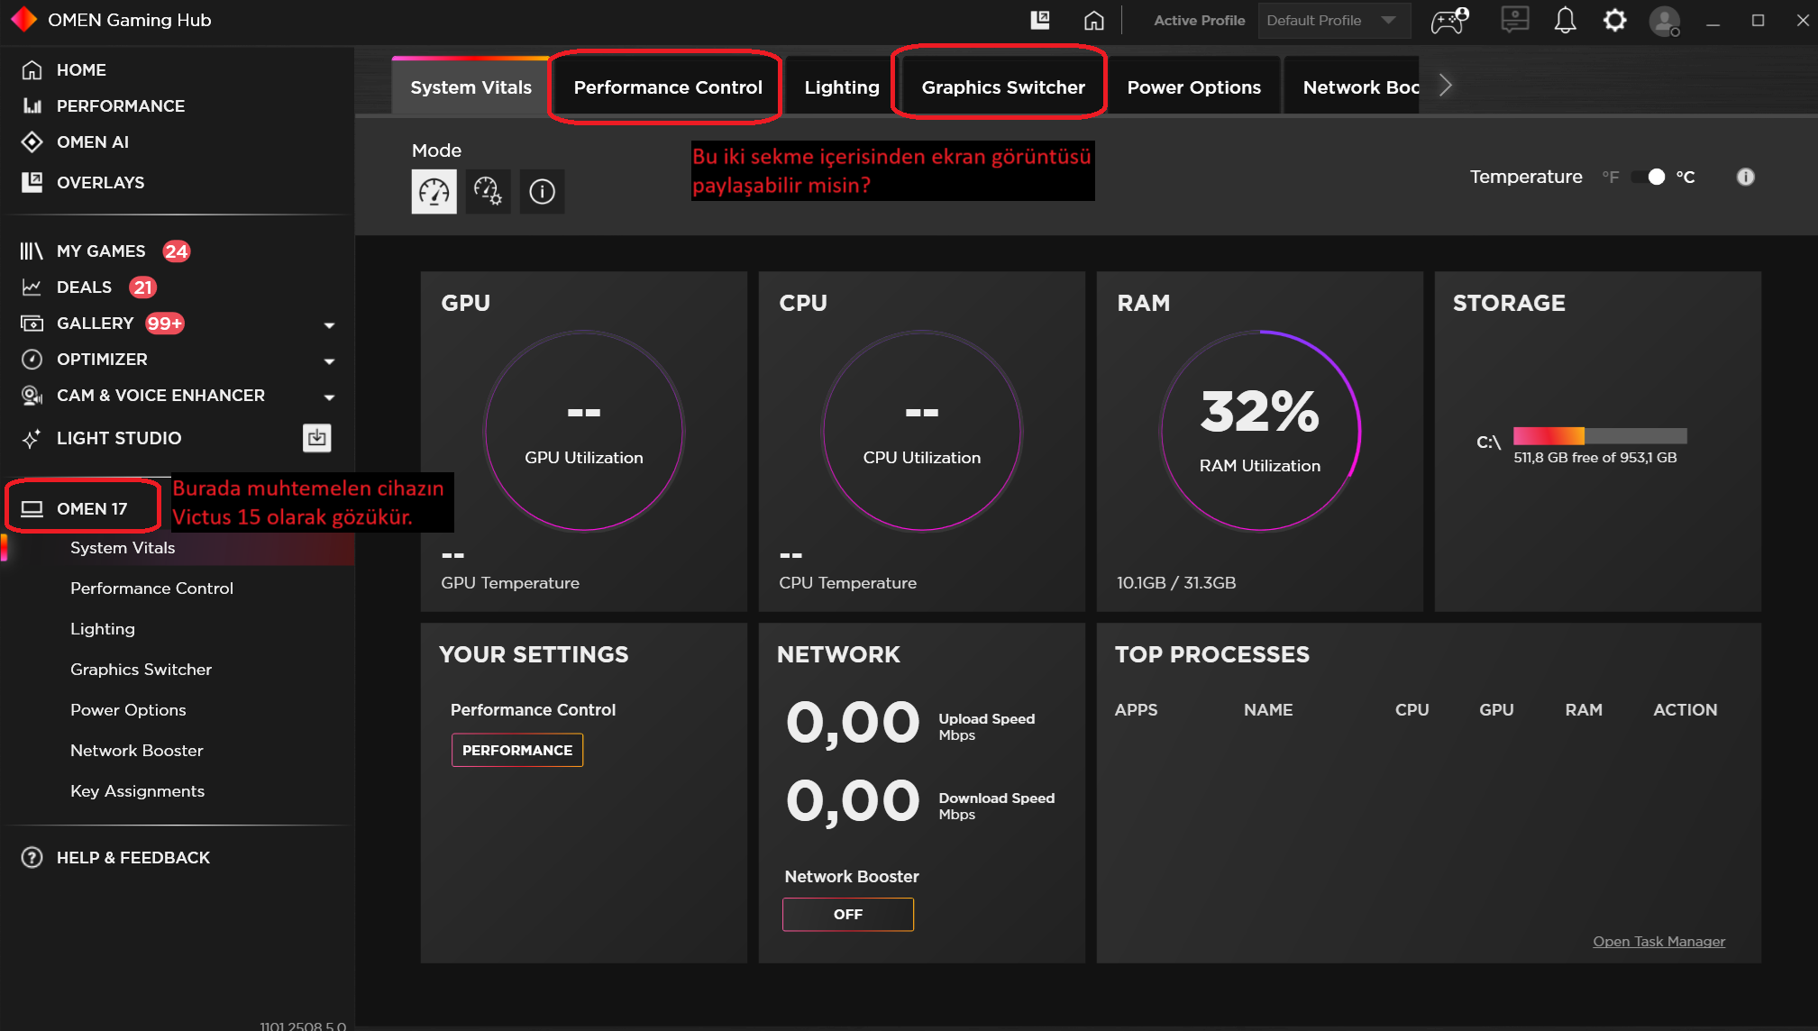Open the game controller icon in the top bar

[1449, 20]
